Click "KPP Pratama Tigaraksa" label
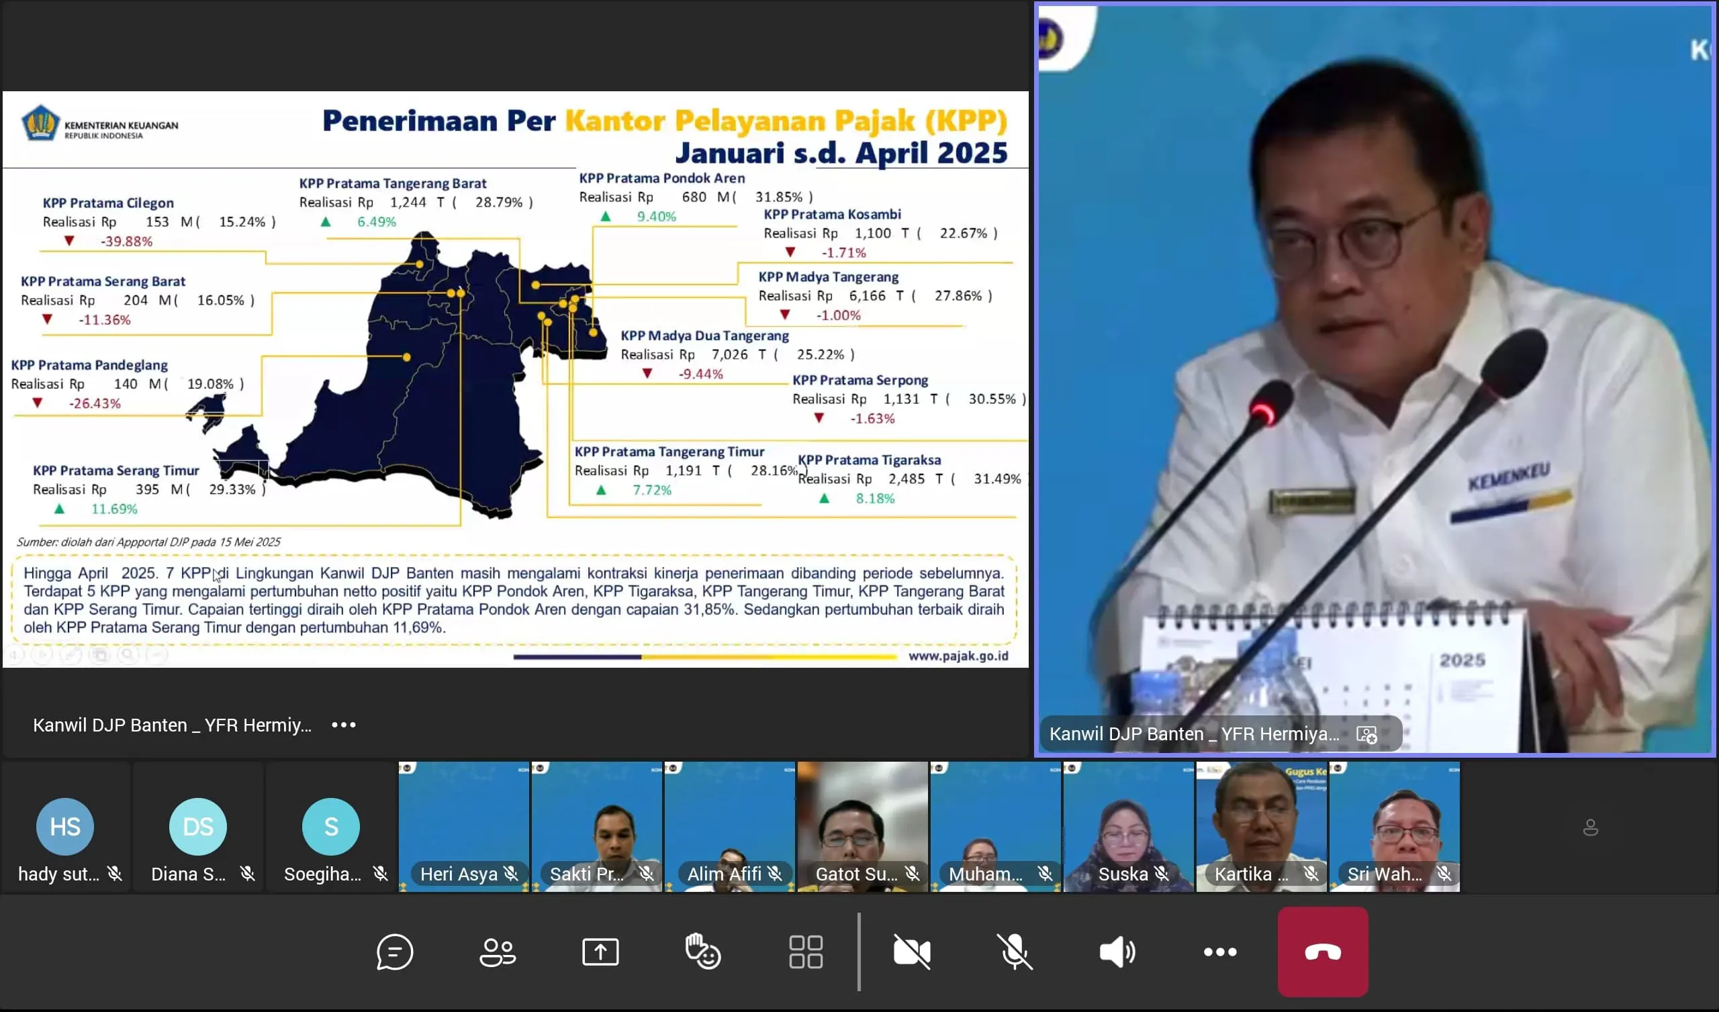This screenshot has width=1719, height=1012. coord(869,460)
